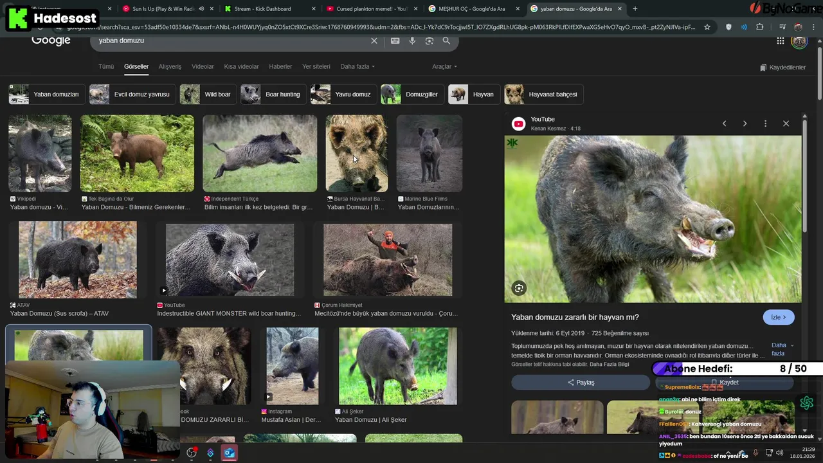
Task: Go to the Google logo homepage
Action: tap(51, 40)
